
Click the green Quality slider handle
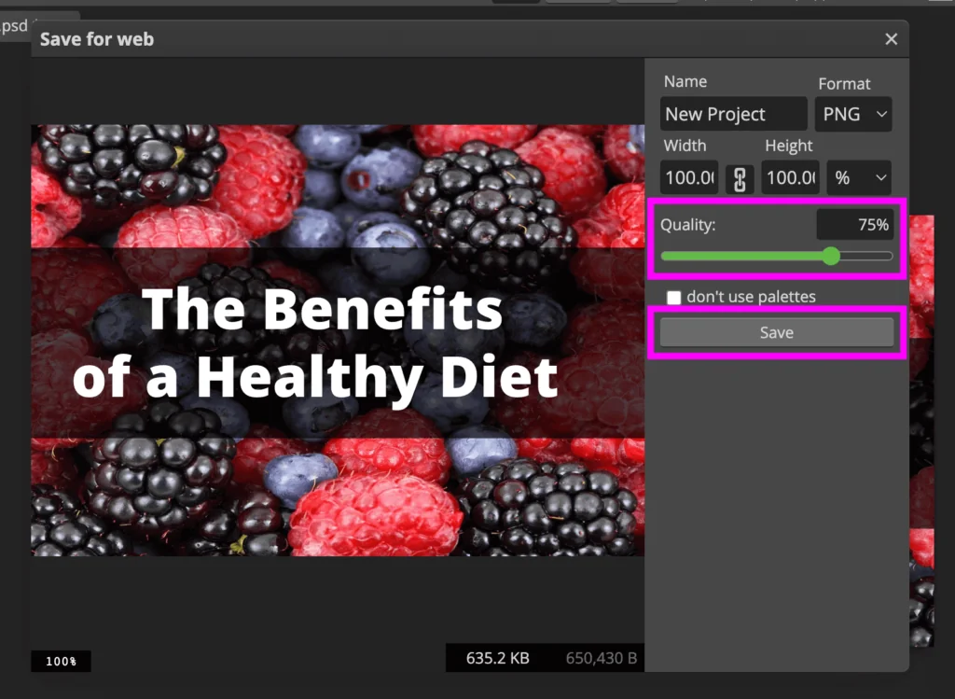[831, 256]
